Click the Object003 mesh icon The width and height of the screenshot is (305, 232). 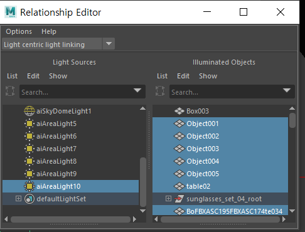click(x=179, y=149)
